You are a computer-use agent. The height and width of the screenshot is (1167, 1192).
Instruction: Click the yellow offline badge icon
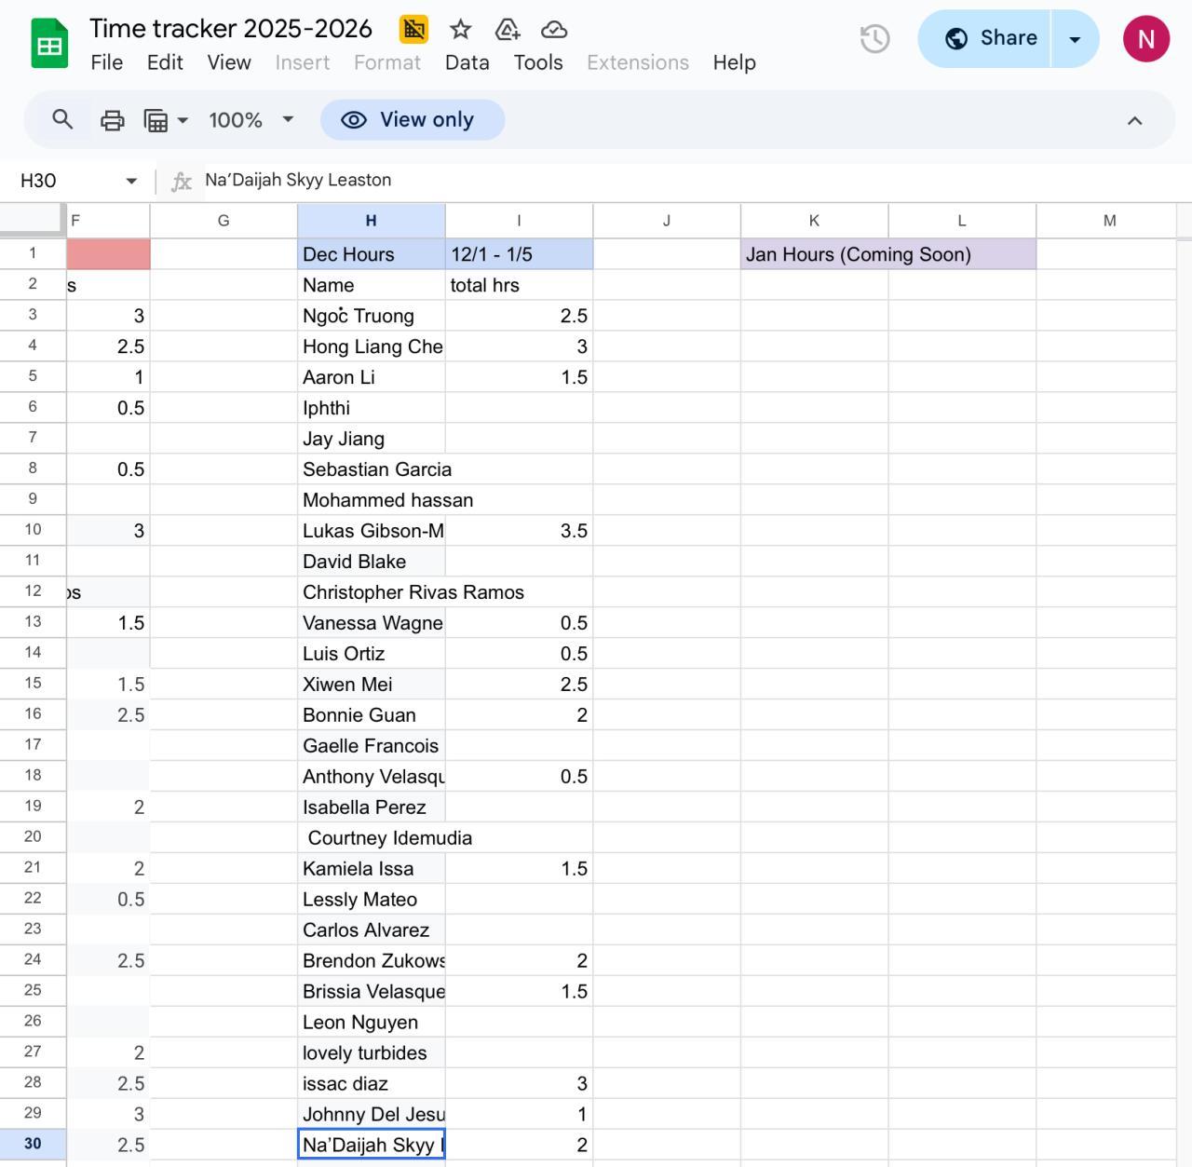(x=413, y=30)
